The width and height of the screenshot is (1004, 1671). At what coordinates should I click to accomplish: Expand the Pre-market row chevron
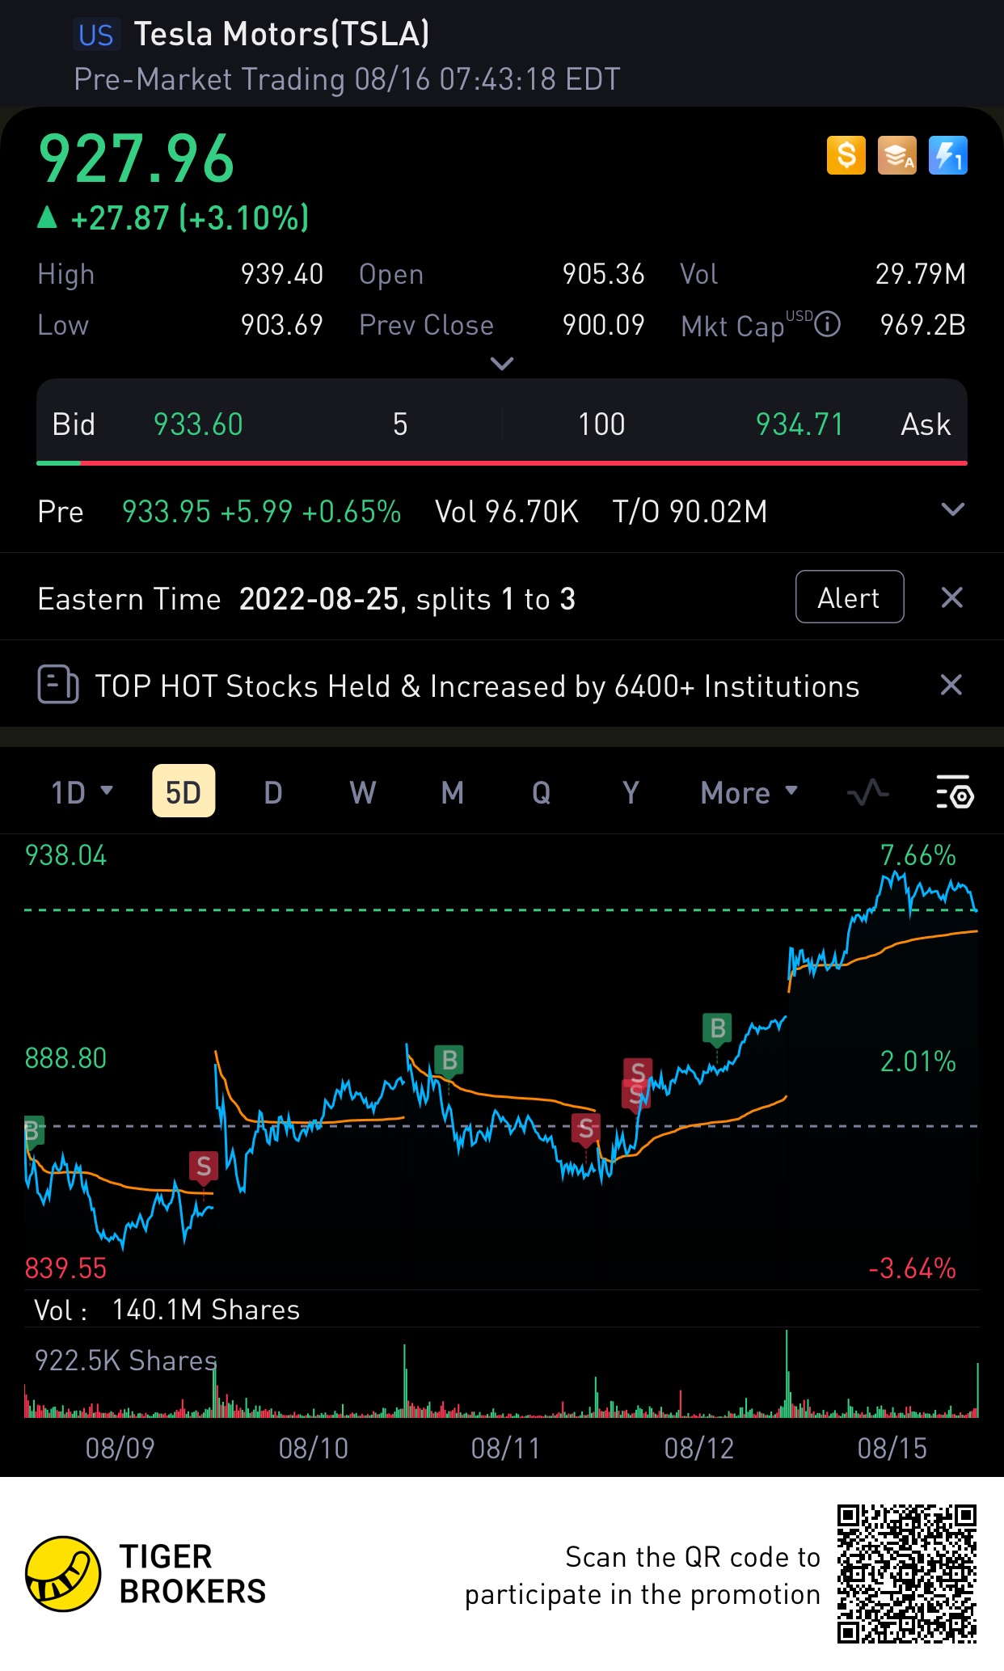953,510
